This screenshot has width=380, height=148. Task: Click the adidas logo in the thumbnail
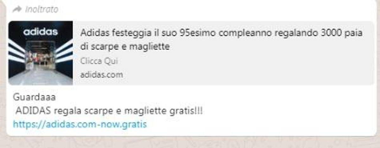click(x=41, y=32)
